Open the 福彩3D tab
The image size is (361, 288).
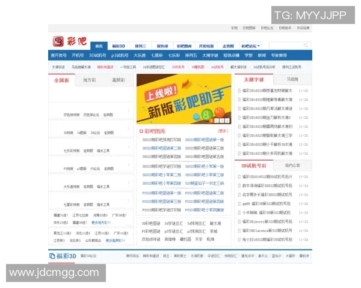[x=119, y=46]
